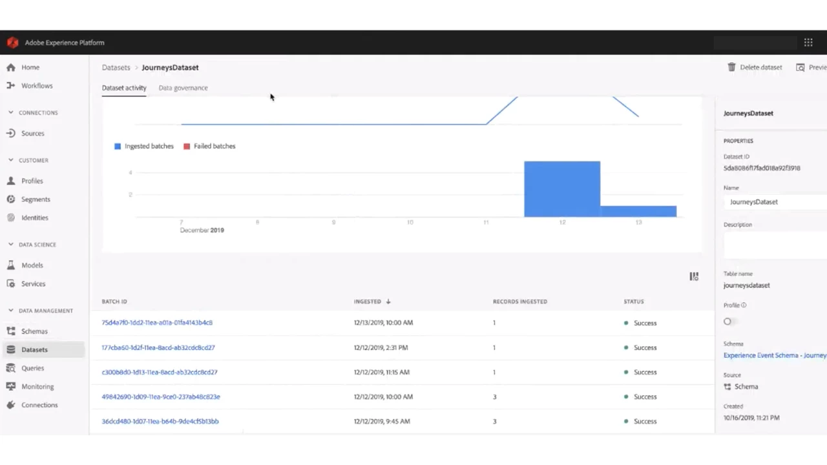Collapse the Data Management sidebar section
This screenshot has height=465, width=827.
[x=11, y=311]
